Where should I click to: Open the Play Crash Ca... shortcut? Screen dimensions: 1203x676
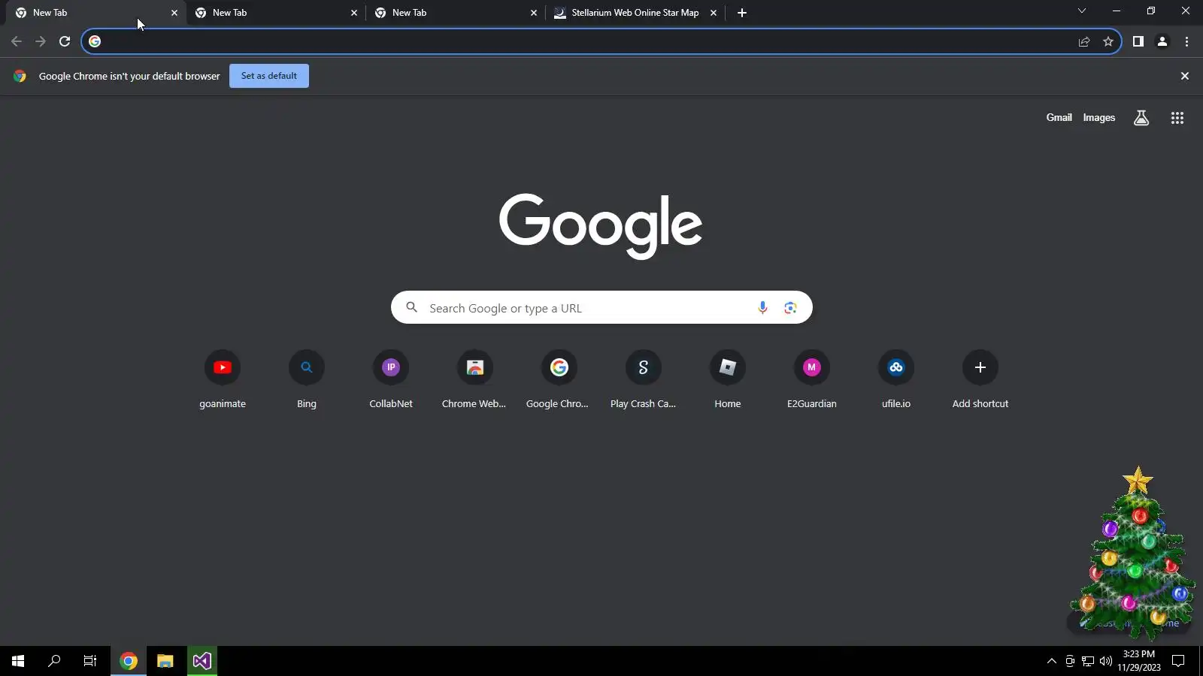(x=643, y=380)
